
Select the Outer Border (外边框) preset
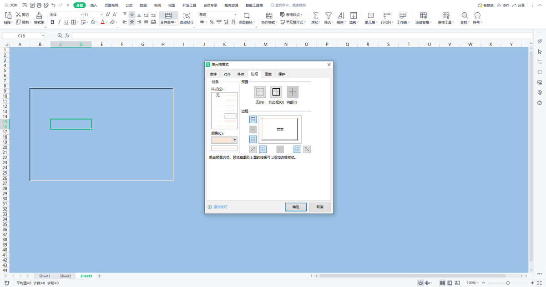coord(276,92)
